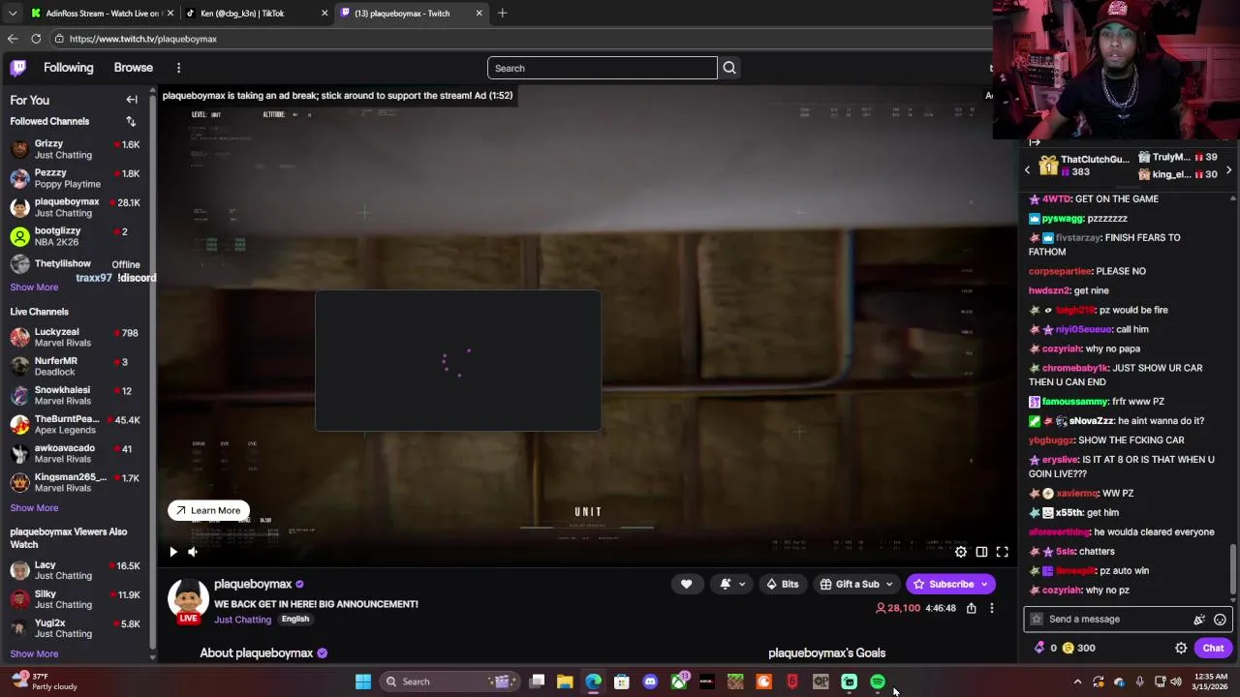Focus the Twitch Search field
1240x697 pixels.
pyautogui.click(x=602, y=68)
